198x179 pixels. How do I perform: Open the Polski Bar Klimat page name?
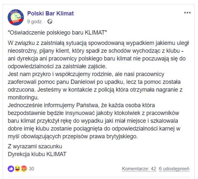tap(50, 13)
